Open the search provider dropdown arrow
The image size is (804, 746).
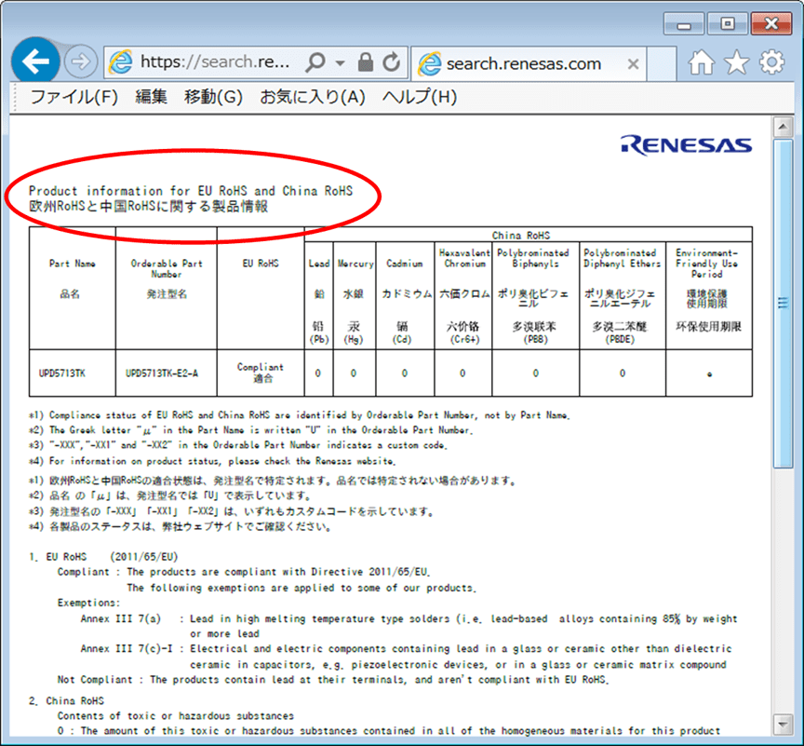pos(340,61)
